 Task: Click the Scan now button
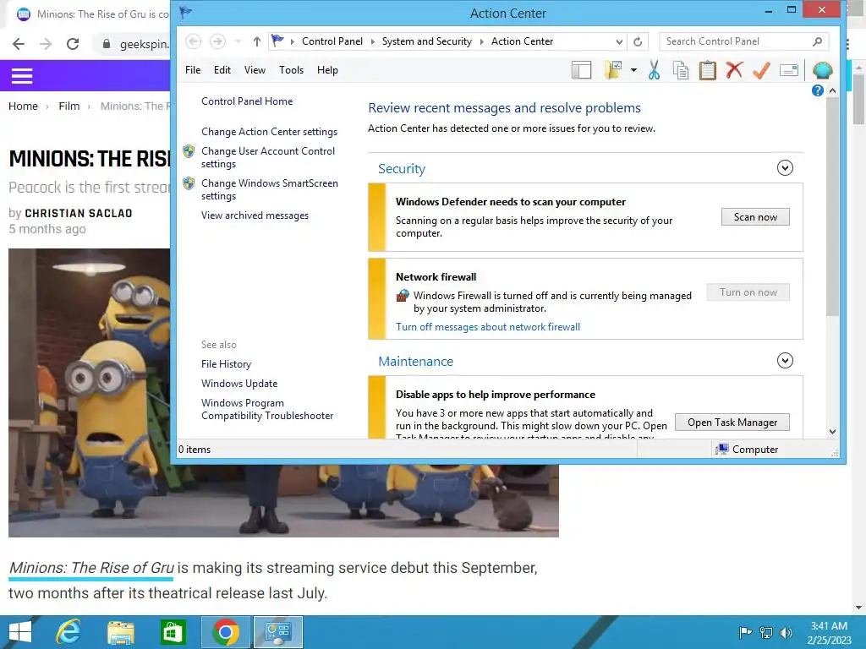(x=755, y=217)
